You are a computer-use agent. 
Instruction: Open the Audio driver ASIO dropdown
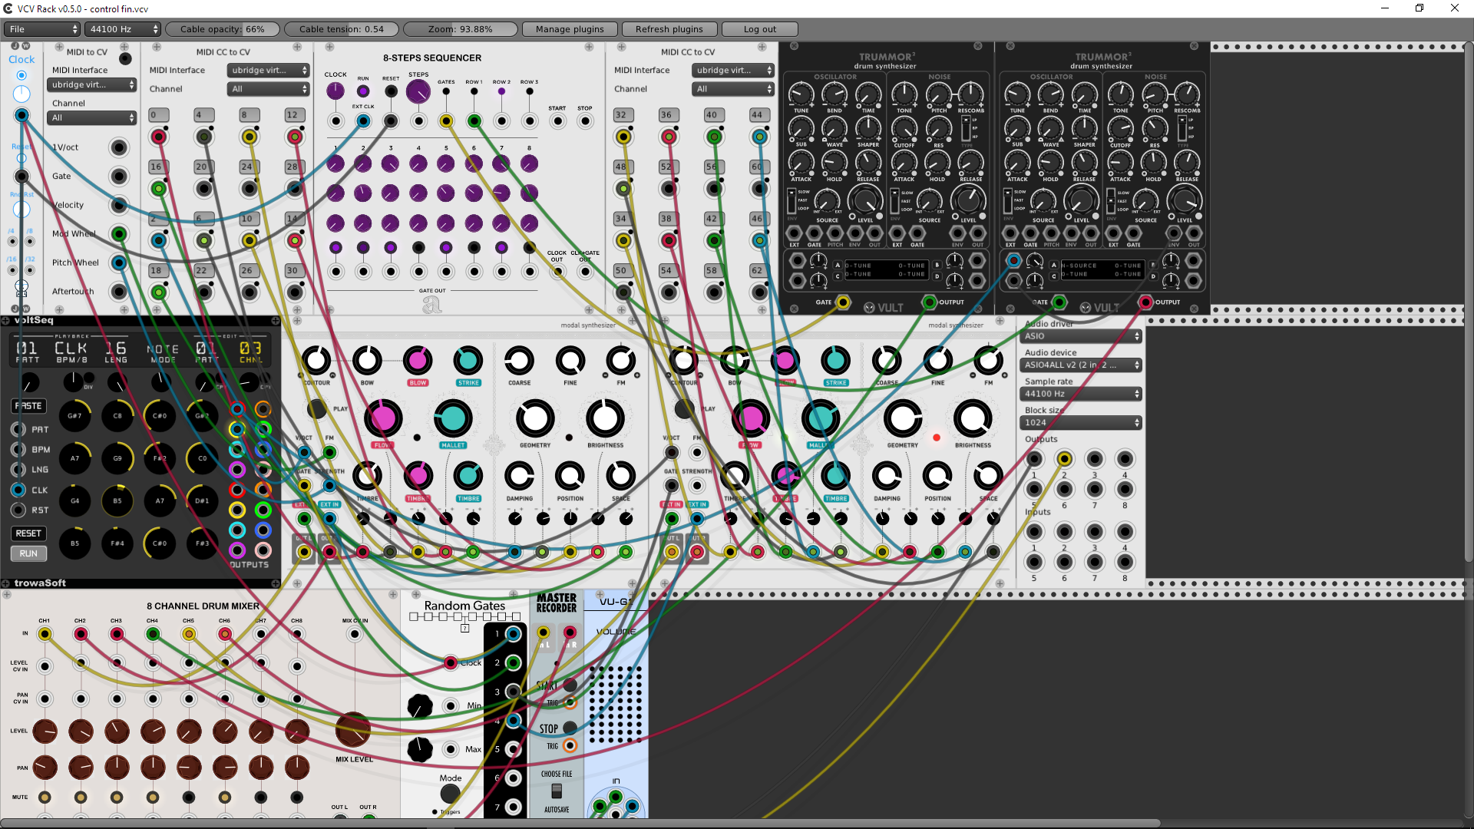click(x=1080, y=336)
